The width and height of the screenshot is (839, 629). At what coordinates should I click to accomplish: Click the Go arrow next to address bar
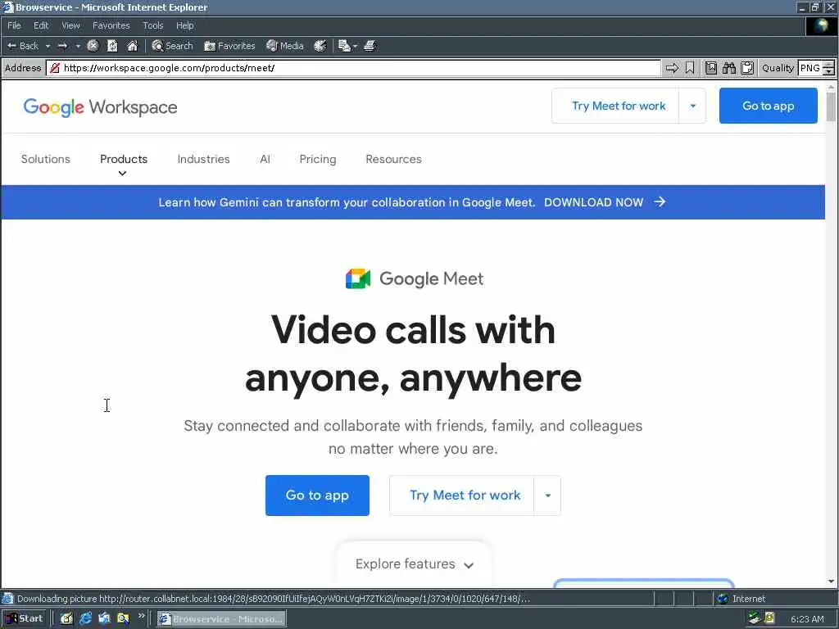pyautogui.click(x=672, y=68)
